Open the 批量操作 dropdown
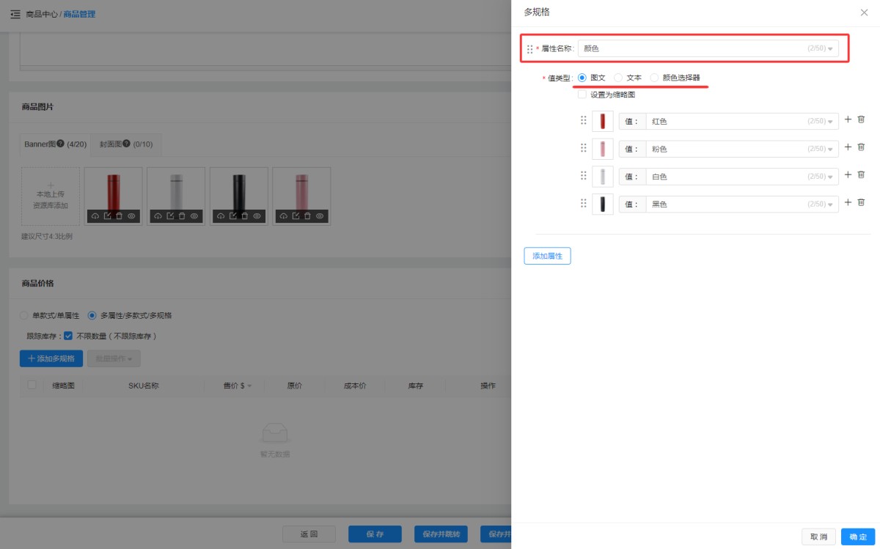 click(114, 358)
